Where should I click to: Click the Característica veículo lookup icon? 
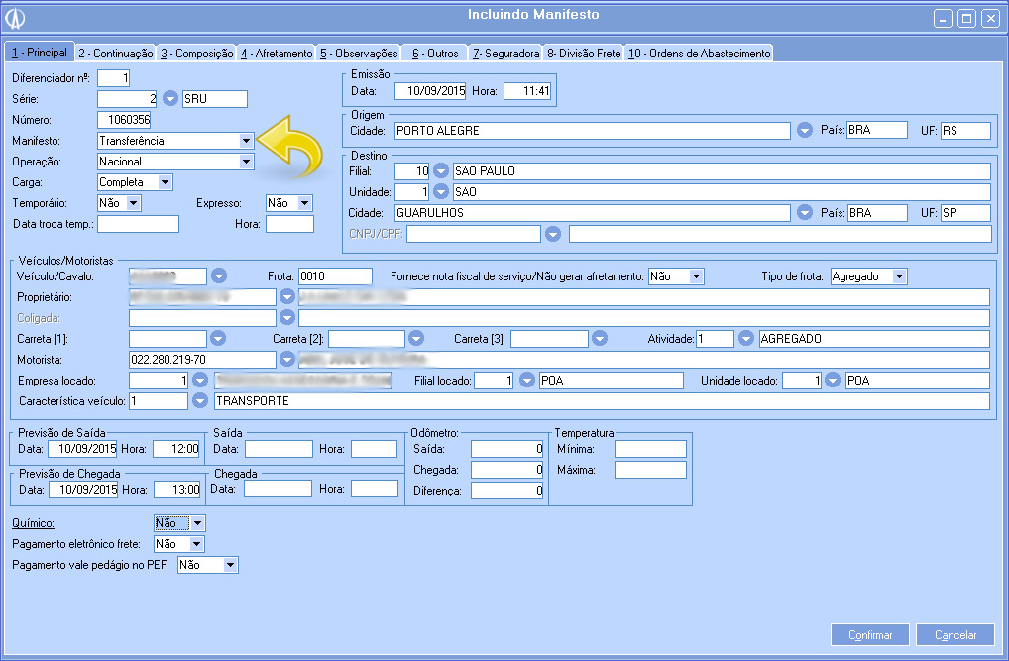pyautogui.click(x=200, y=401)
